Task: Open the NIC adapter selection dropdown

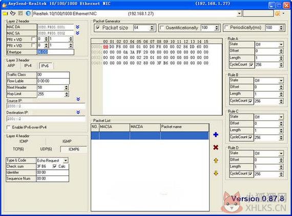Action: pos(239,13)
